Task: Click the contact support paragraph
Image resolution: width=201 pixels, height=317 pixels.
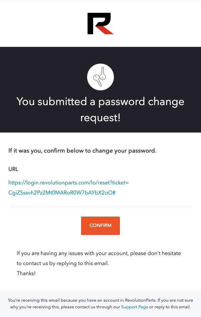Action: tap(99, 258)
